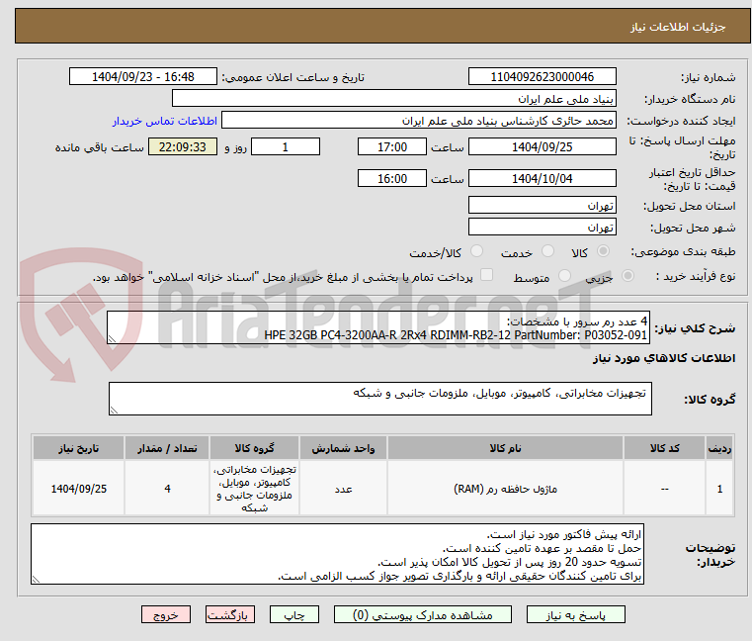
Task: Click the countdown timer 22:09:33 field
Action: (183, 147)
